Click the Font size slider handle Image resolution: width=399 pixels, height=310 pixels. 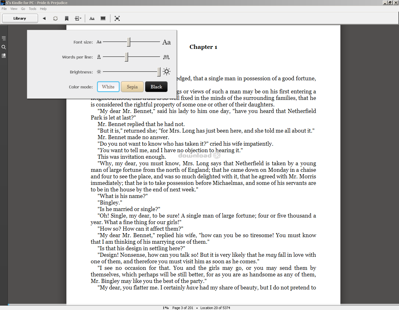(128, 42)
